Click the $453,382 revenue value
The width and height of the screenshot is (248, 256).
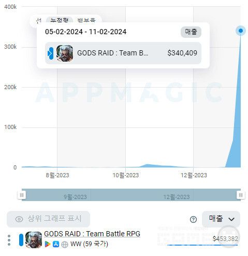[x=225, y=239]
